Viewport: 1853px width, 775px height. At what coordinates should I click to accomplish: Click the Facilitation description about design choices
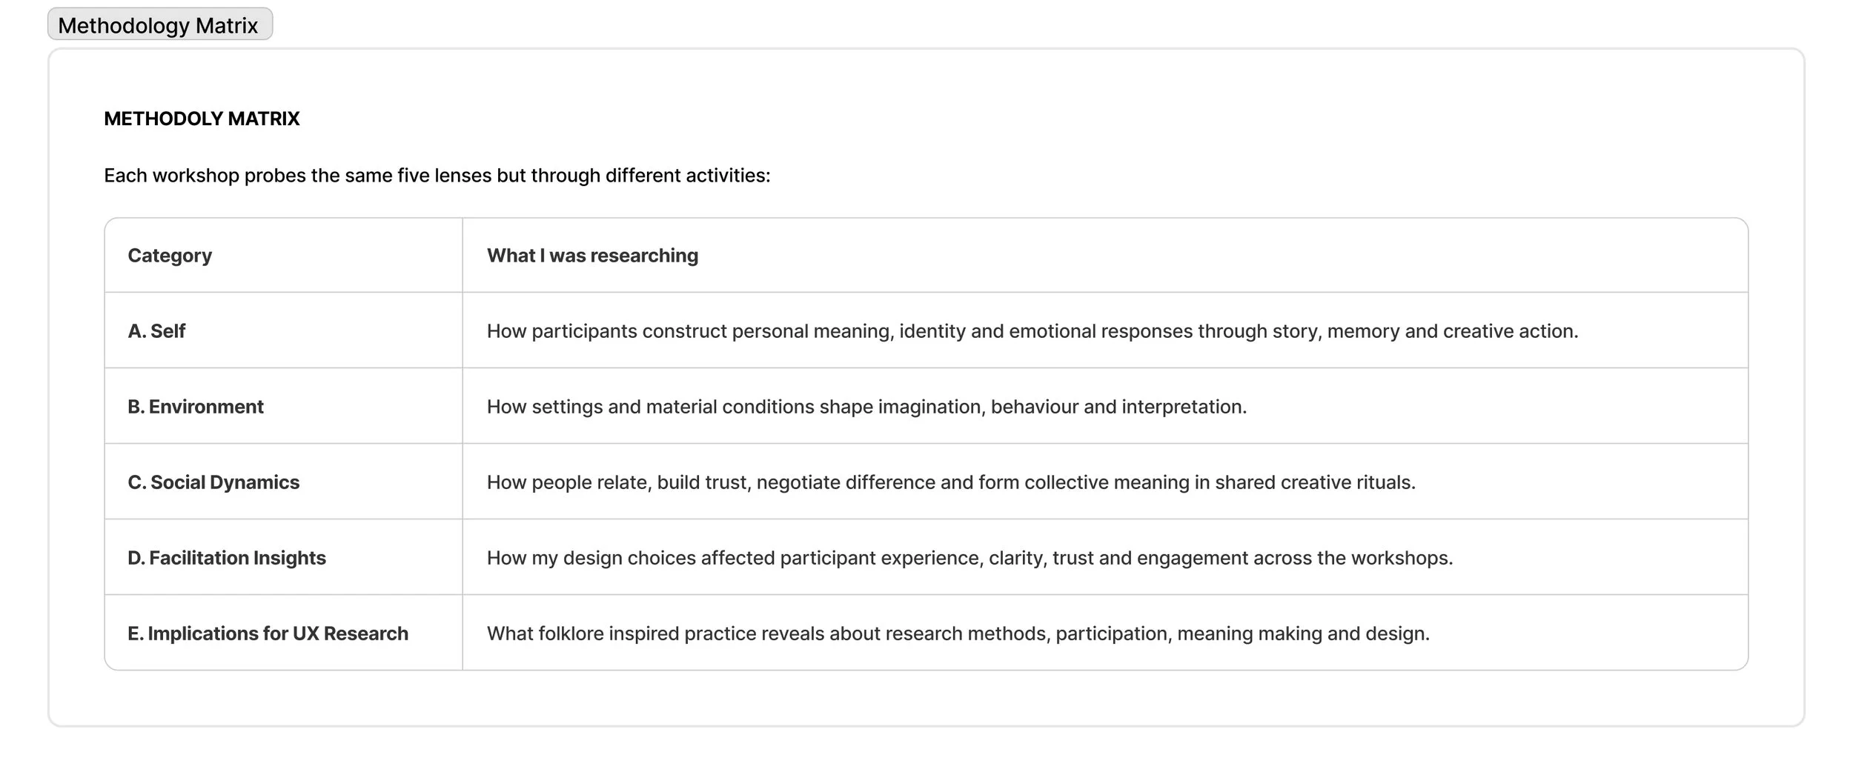(969, 558)
